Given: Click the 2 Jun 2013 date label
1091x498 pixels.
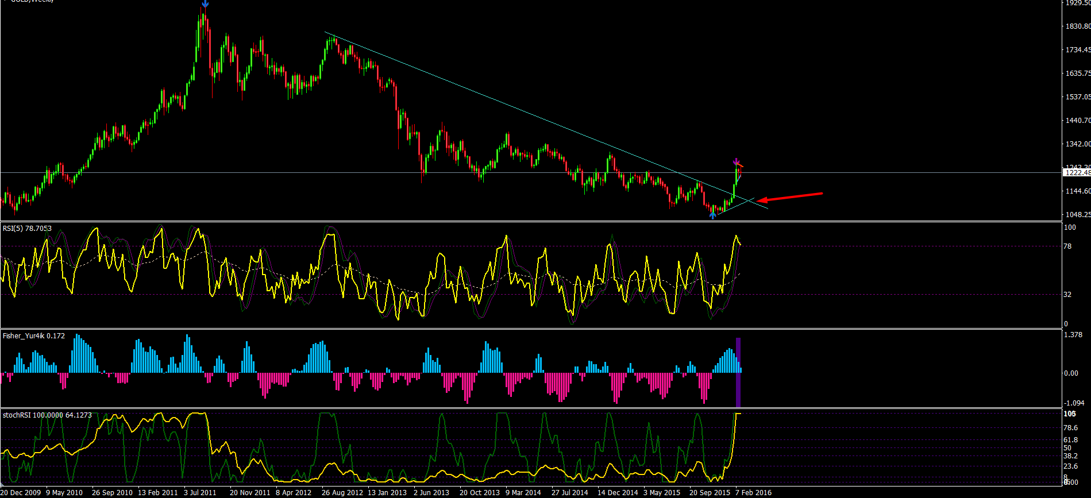Looking at the screenshot, I should pos(431,493).
